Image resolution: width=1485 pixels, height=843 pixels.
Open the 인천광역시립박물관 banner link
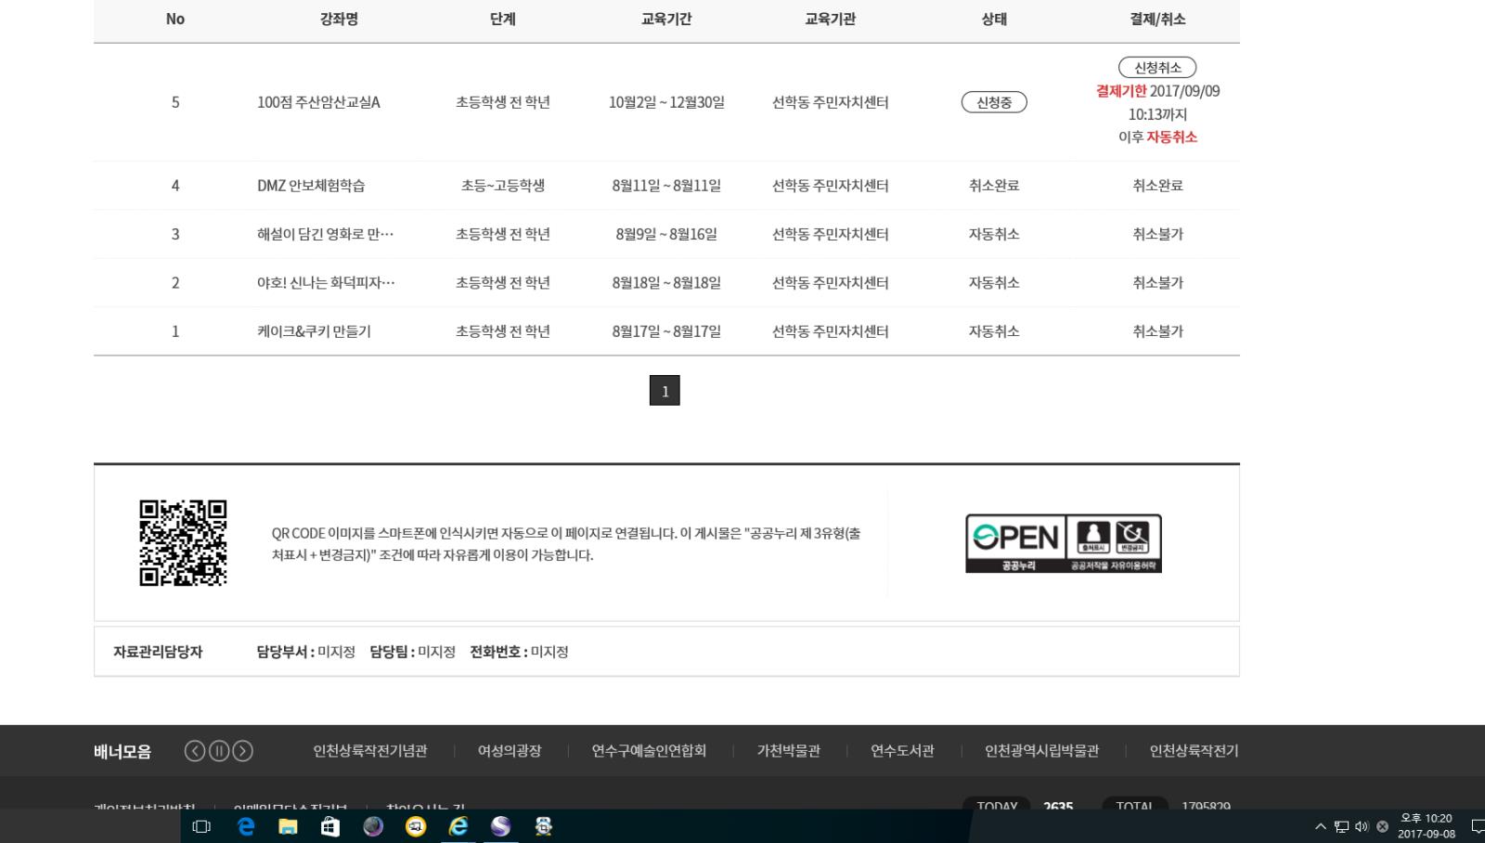(1041, 751)
